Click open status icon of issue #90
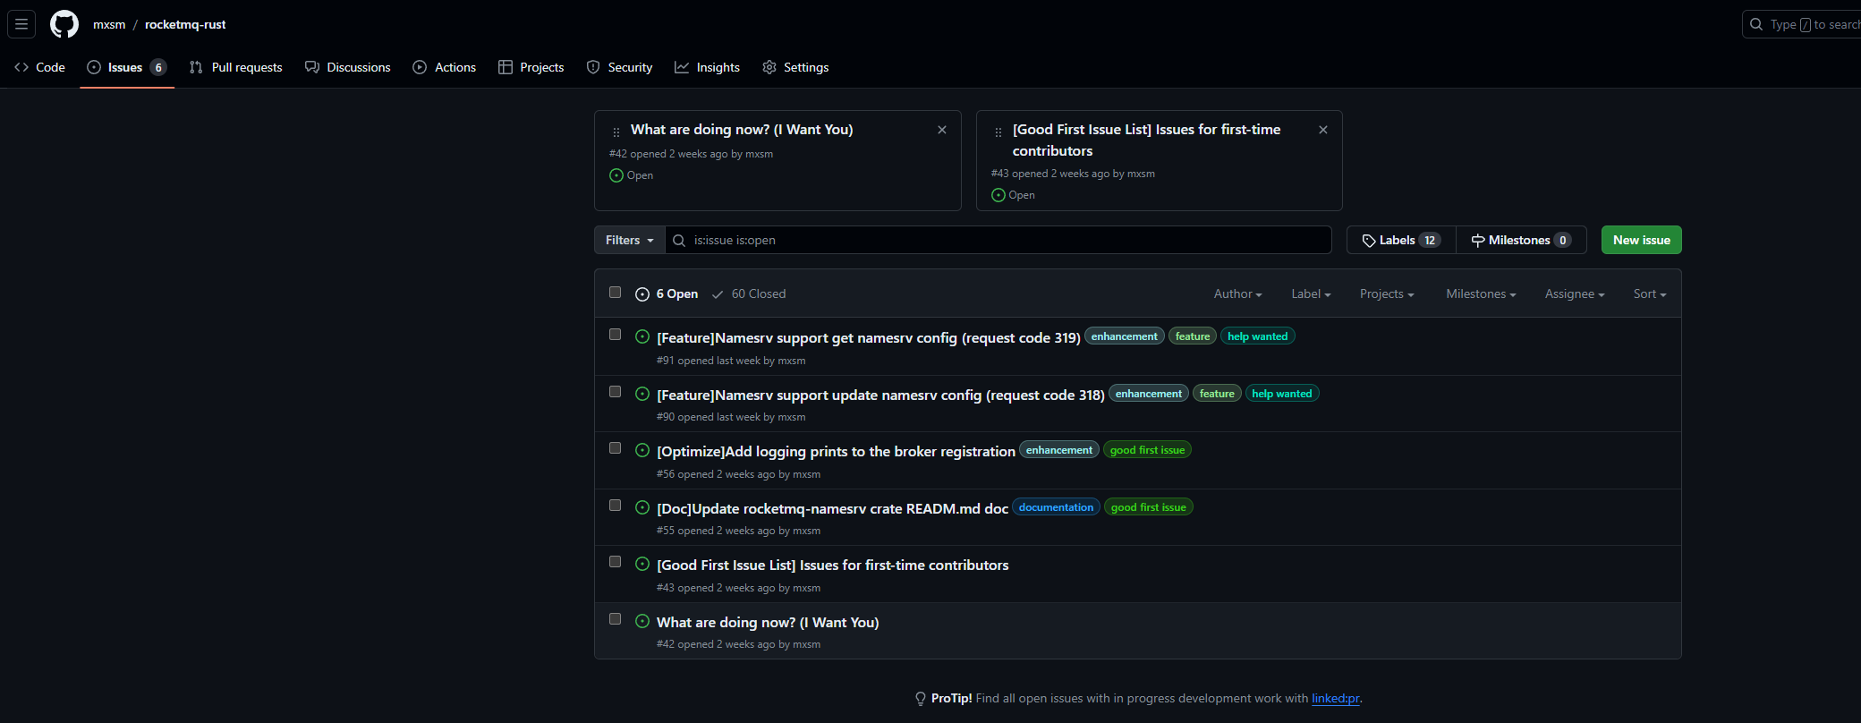1861x723 pixels. coord(642,394)
